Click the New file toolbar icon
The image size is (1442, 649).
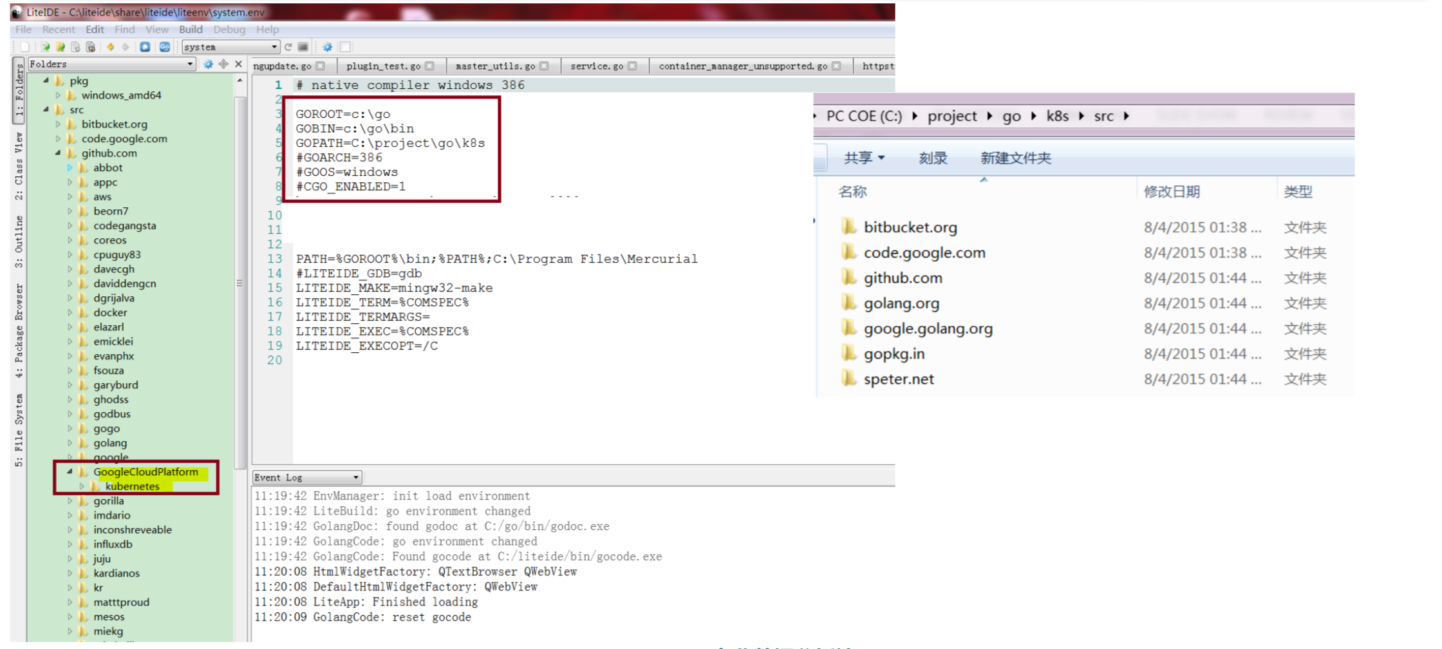point(25,47)
